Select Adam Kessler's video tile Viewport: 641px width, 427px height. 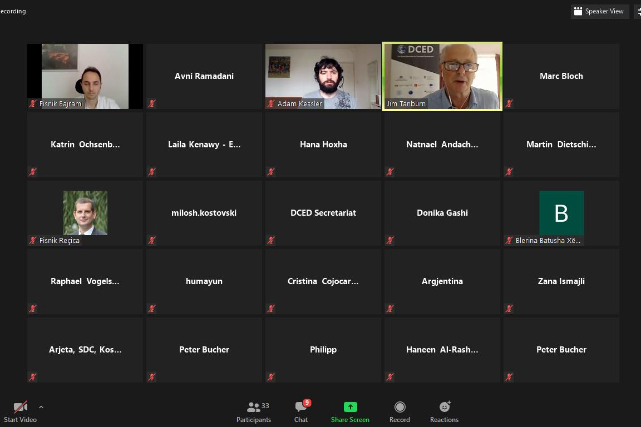click(323, 76)
